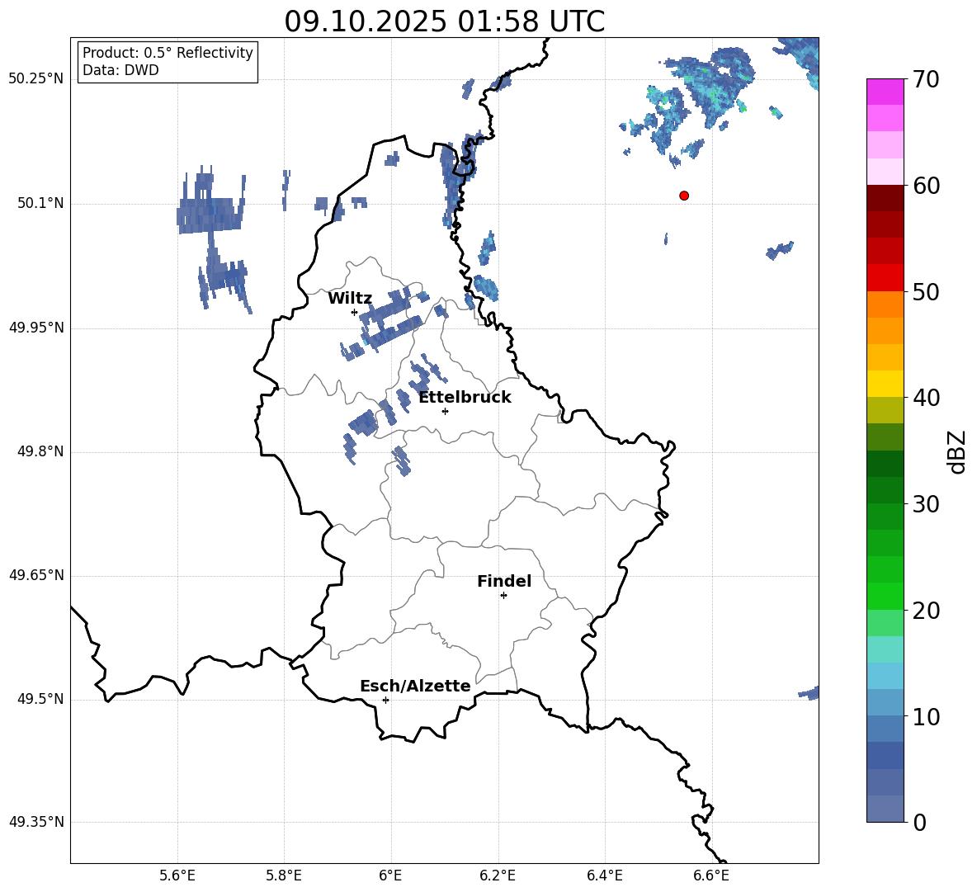Click the magenta top segment of the colorbar

[x=885, y=92]
